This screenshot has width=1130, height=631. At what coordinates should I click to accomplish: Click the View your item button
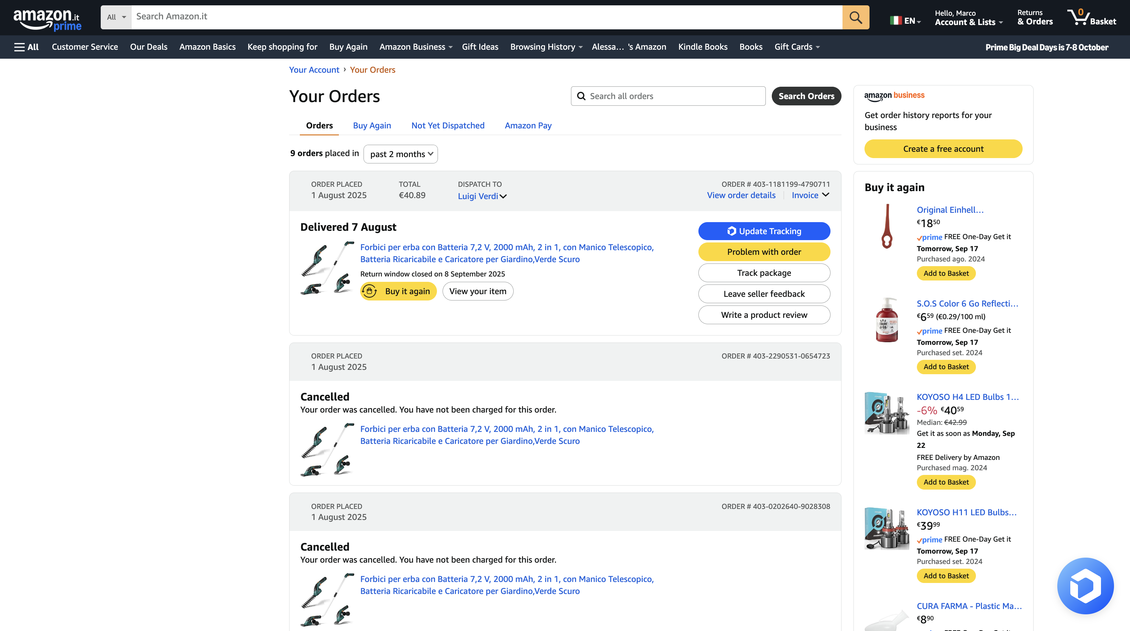(478, 291)
